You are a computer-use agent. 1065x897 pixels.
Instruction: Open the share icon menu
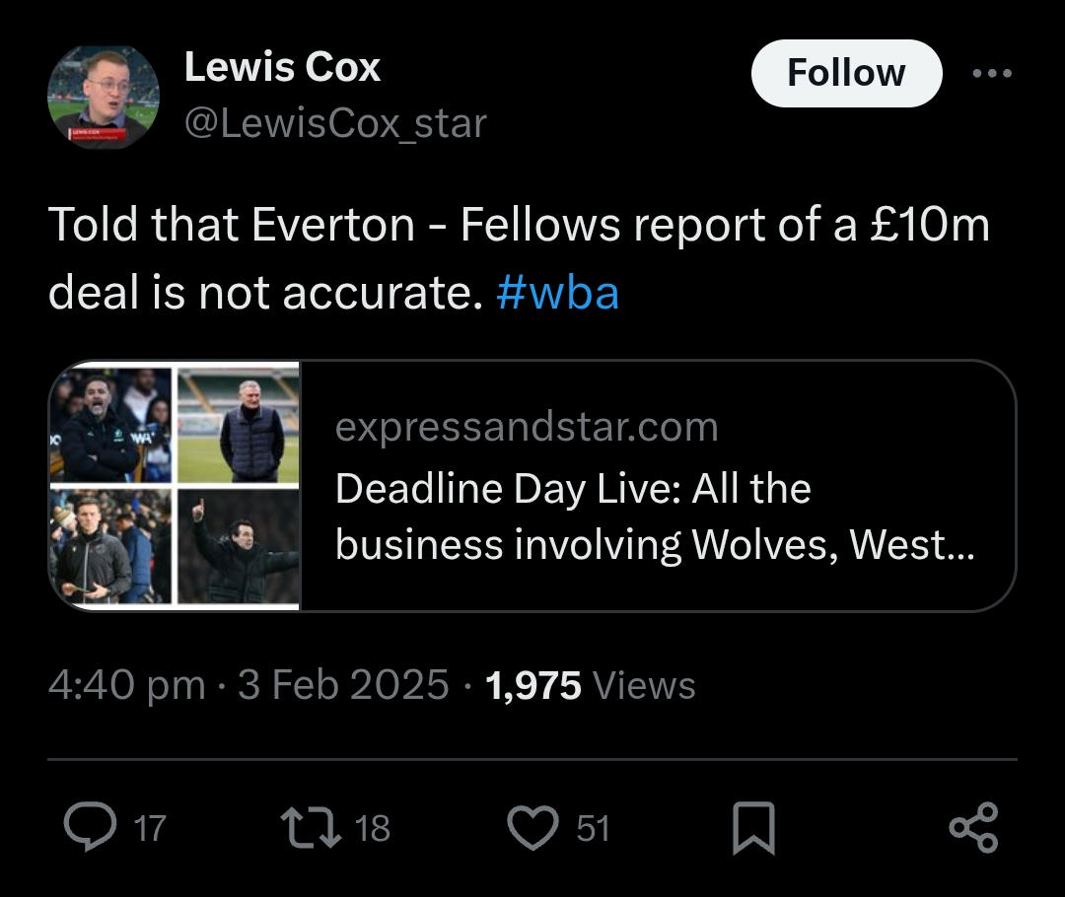tap(973, 827)
